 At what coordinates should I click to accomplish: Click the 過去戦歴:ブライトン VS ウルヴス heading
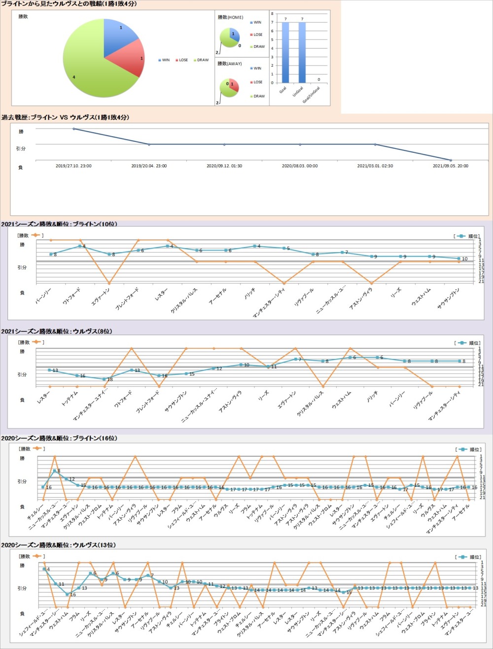(65, 117)
